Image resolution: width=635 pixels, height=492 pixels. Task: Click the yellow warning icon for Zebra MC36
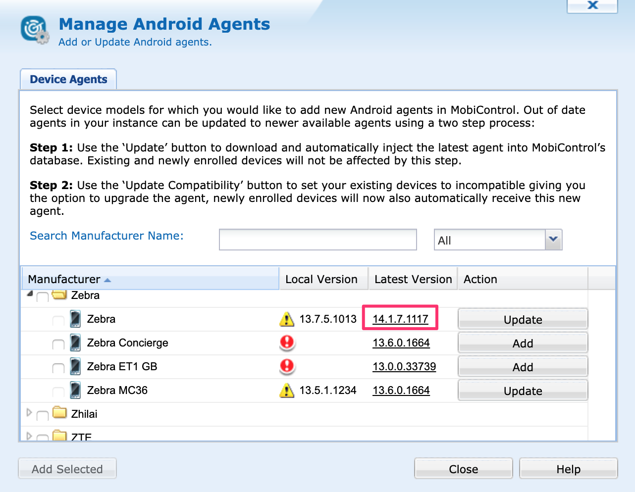[286, 391]
